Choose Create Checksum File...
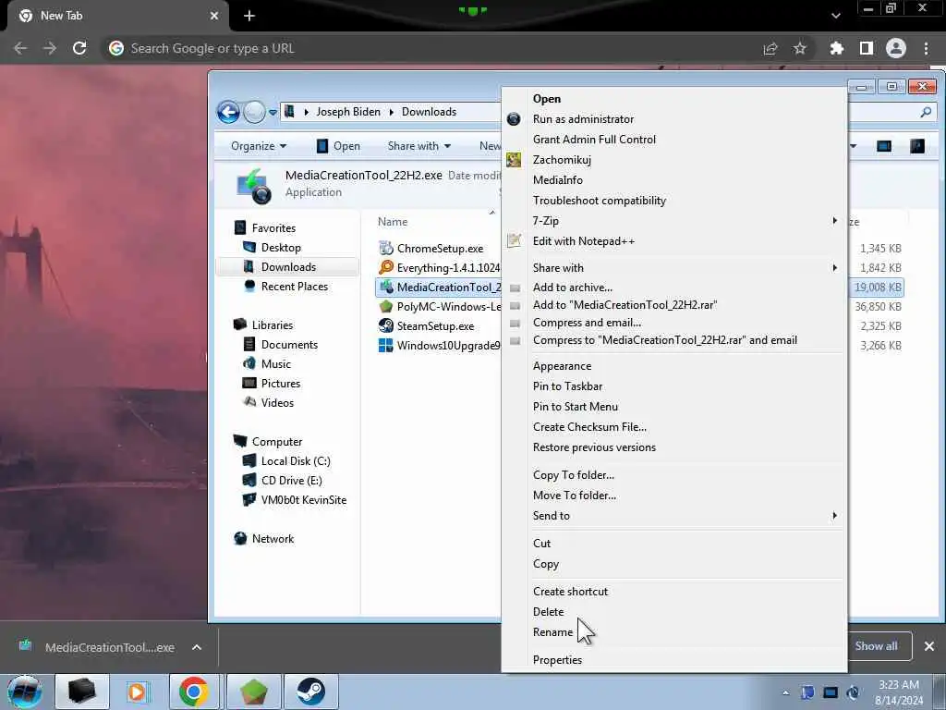This screenshot has width=946, height=710. coord(673,427)
